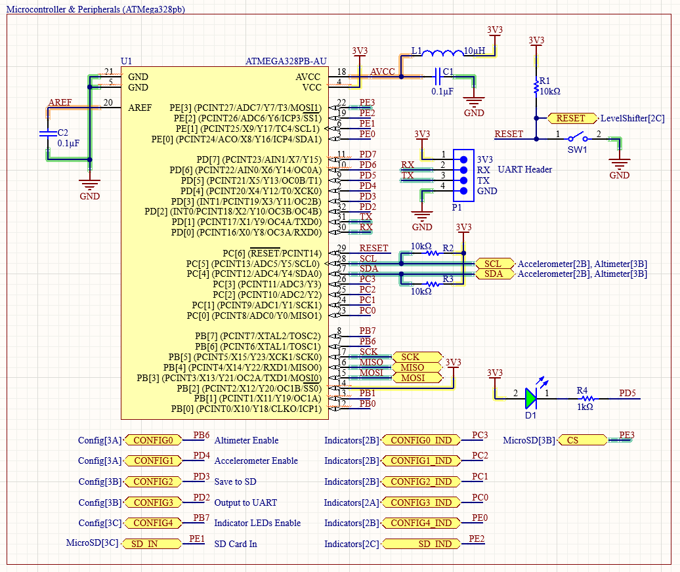Select the inductor L1 coil symbol

click(x=443, y=53)
